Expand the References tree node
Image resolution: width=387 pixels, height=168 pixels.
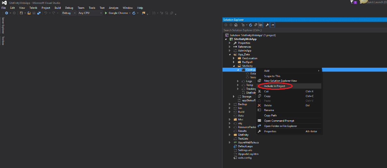(x=230, y=47)
